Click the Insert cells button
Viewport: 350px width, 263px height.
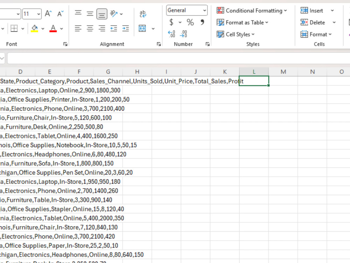coord(312,11)
